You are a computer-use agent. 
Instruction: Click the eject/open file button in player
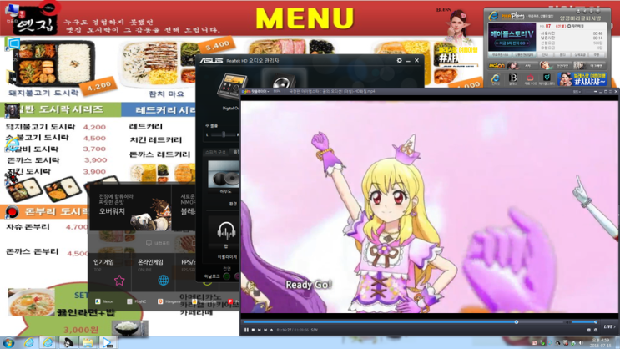coord(272,330)
